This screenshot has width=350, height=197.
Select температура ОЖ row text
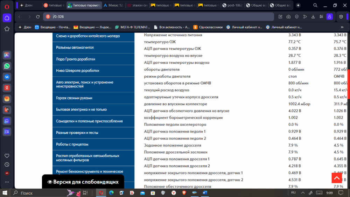(x=160, y=42)
